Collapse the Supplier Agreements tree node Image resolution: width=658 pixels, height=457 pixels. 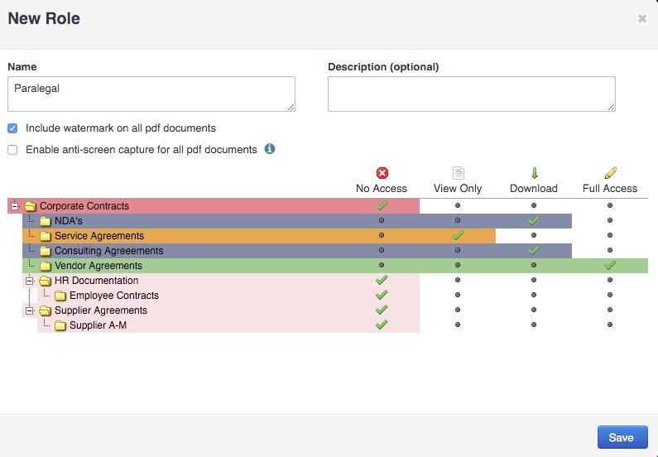[29, 310]
